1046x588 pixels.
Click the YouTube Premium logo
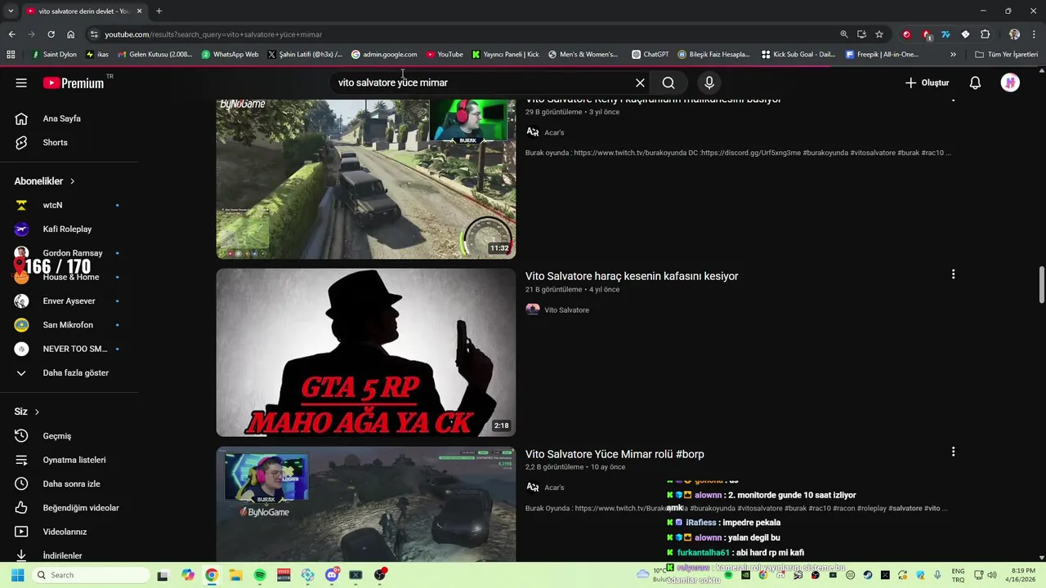74,82
